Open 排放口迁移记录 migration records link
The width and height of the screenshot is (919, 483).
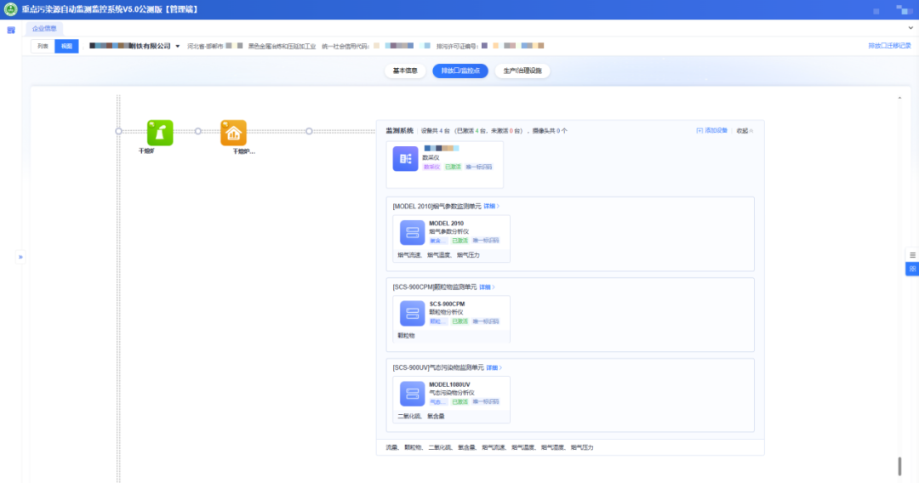click(888, 46)
